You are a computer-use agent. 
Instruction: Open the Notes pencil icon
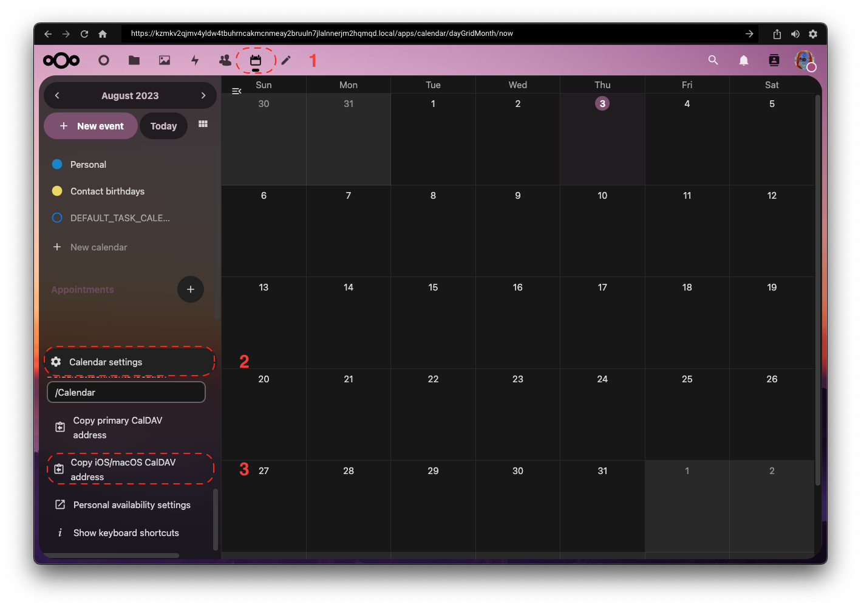[x=286, y=60]
